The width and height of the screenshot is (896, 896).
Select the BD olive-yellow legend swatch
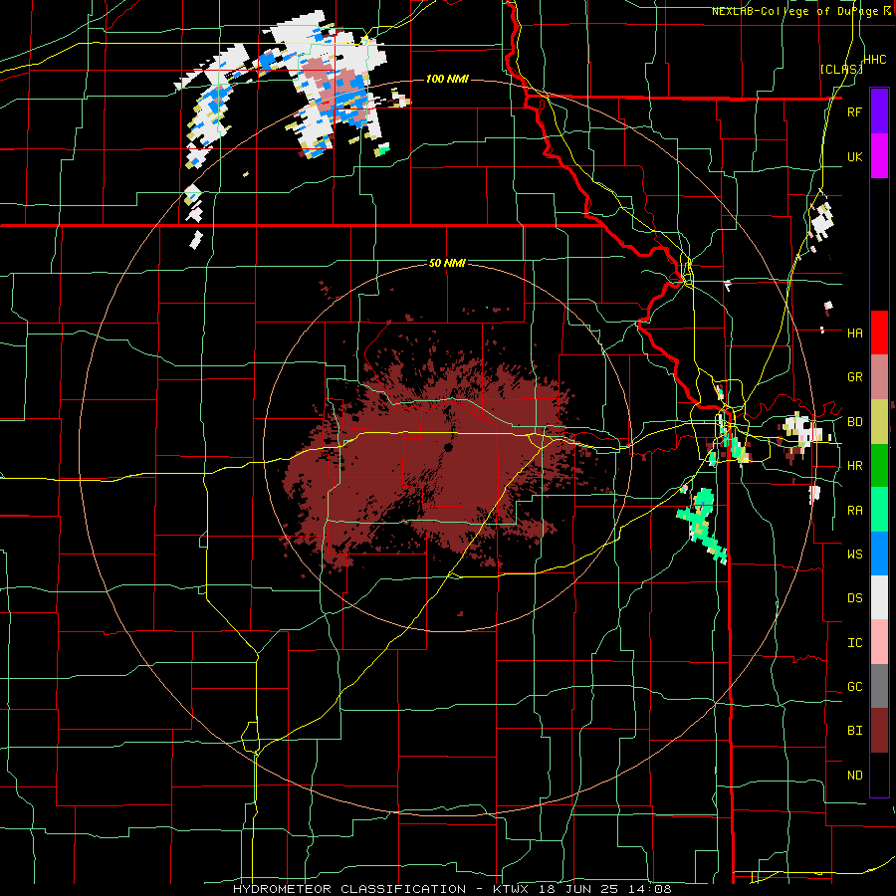879,422
